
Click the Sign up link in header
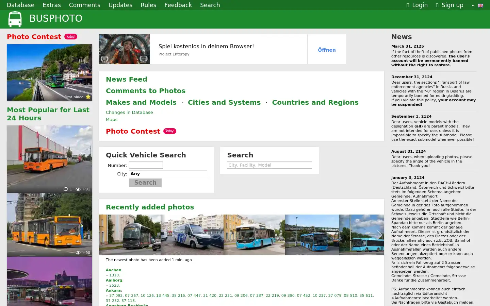[x=450, y=5]
